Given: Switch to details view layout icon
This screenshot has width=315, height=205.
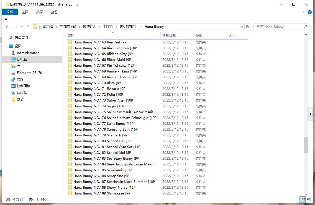Looking at the screenshot, I should (x=302, y=199).
